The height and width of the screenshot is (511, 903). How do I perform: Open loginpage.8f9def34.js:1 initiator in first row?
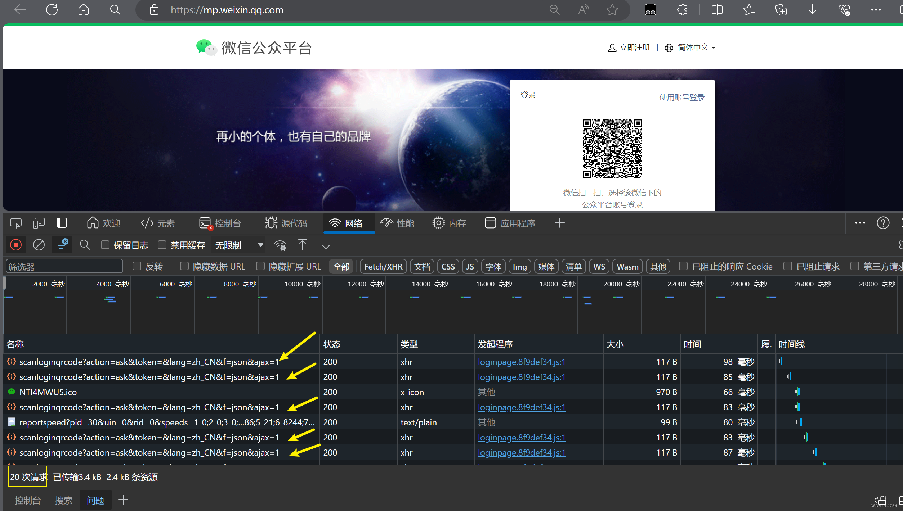click(522, 362)
